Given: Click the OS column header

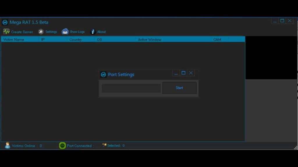Looking at the screenshot, I should pos(115,39).
